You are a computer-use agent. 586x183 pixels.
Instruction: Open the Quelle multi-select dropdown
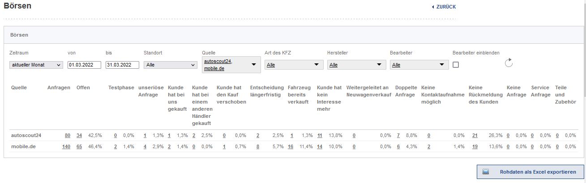click(231, 65)
